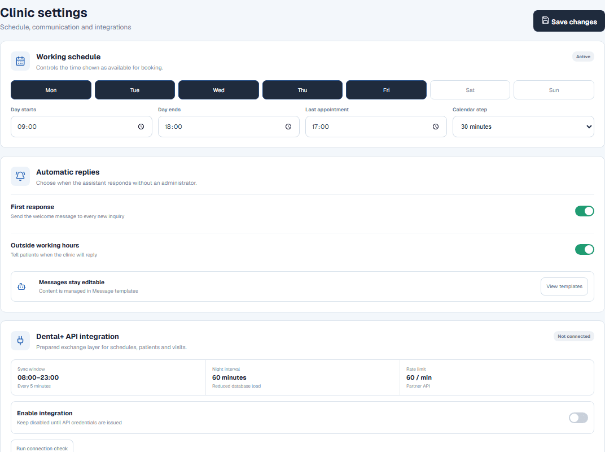The image size is (605, 452).
Task: Click the Outside working hours label
Action: pyautogui.click(x=45, y=245)
